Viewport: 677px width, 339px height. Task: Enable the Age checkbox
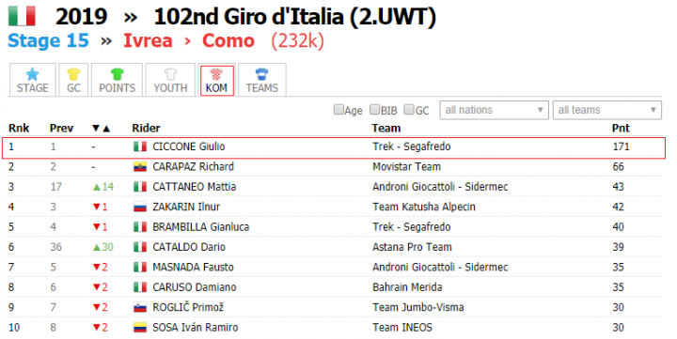click(338, 110)
